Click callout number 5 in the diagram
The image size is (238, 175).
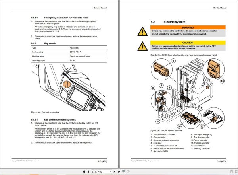click(158, 121)
